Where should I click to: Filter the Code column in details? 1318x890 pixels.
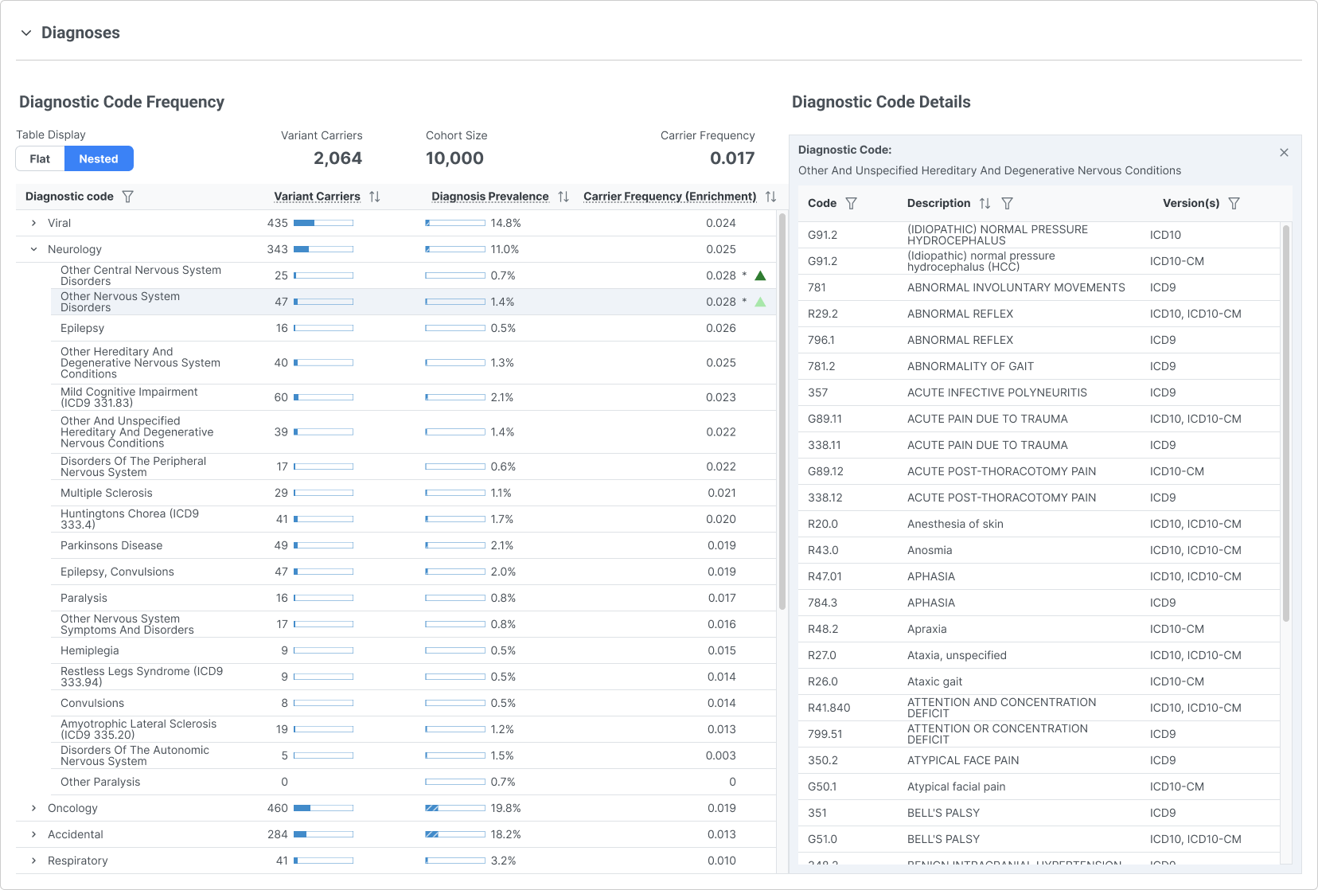(851, 203)
